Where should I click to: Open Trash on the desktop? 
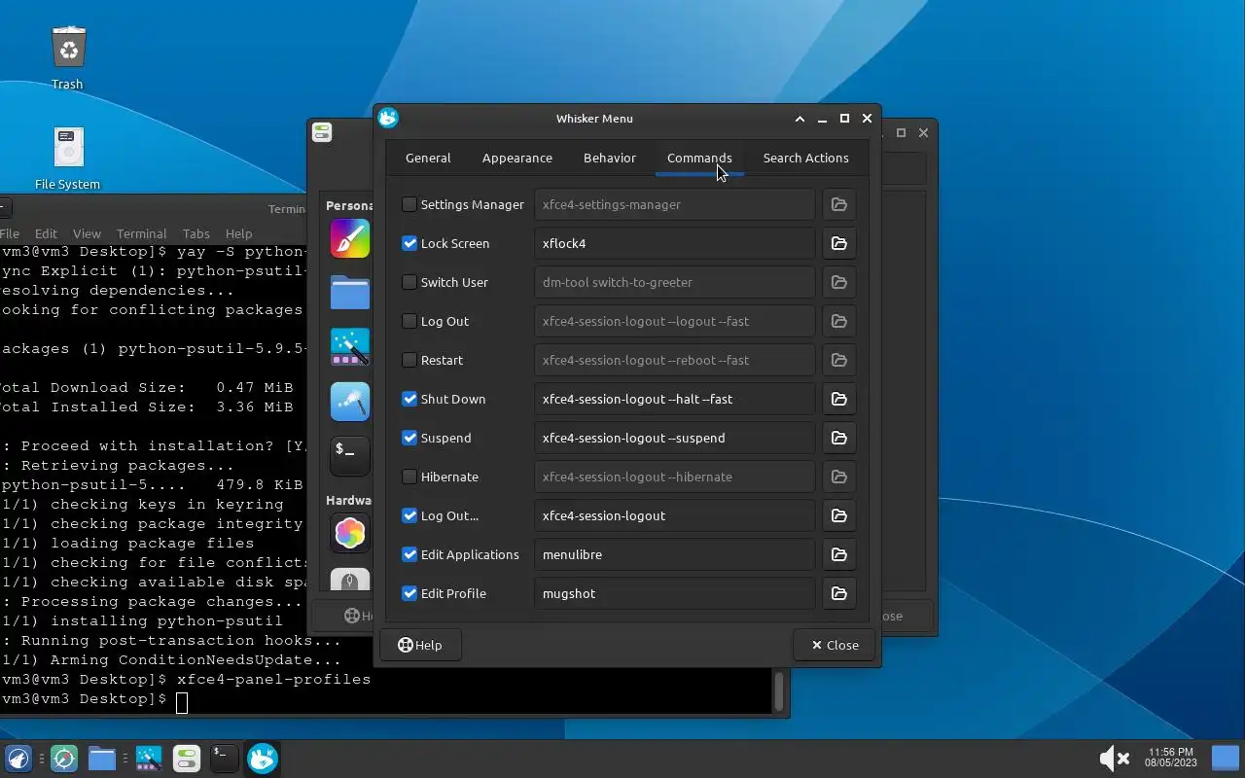pos(68,57)
